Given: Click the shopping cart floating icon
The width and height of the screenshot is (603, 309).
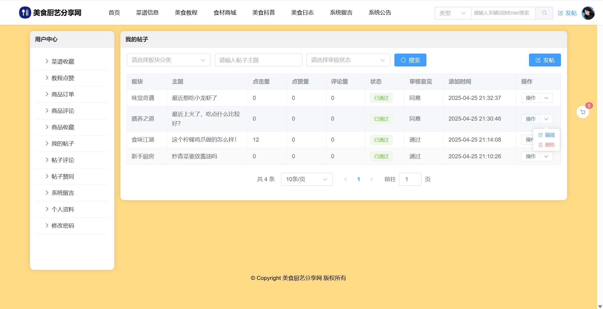Looking at the screenshot, I should tap(583, 112).
